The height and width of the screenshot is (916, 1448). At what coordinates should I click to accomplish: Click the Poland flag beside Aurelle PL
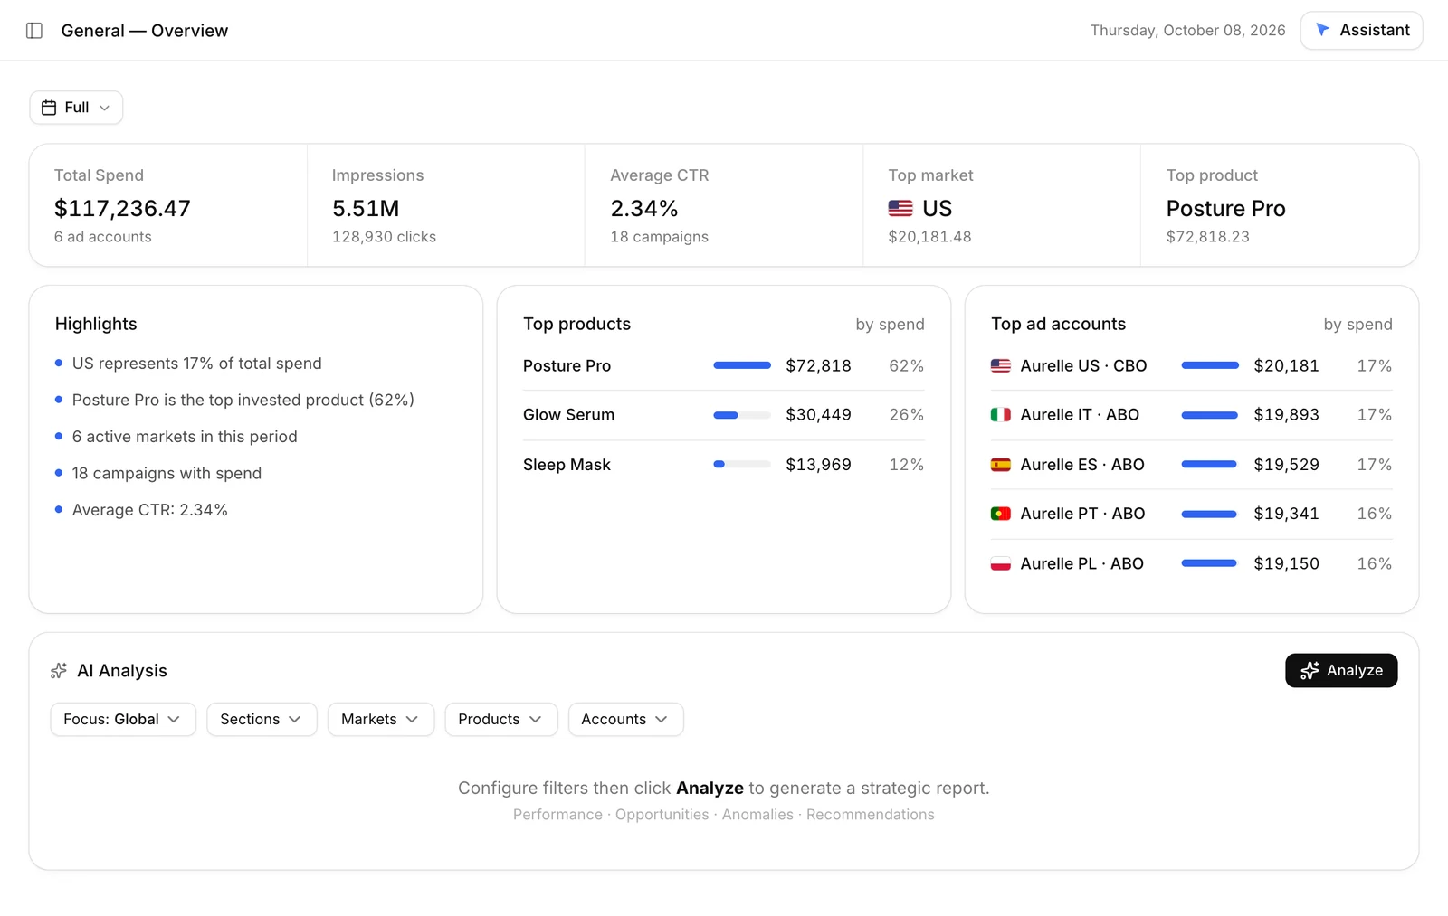(1001, 563)
